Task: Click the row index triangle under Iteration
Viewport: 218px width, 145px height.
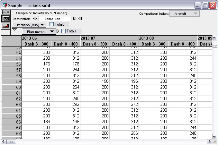Action: tap(14, 30)
